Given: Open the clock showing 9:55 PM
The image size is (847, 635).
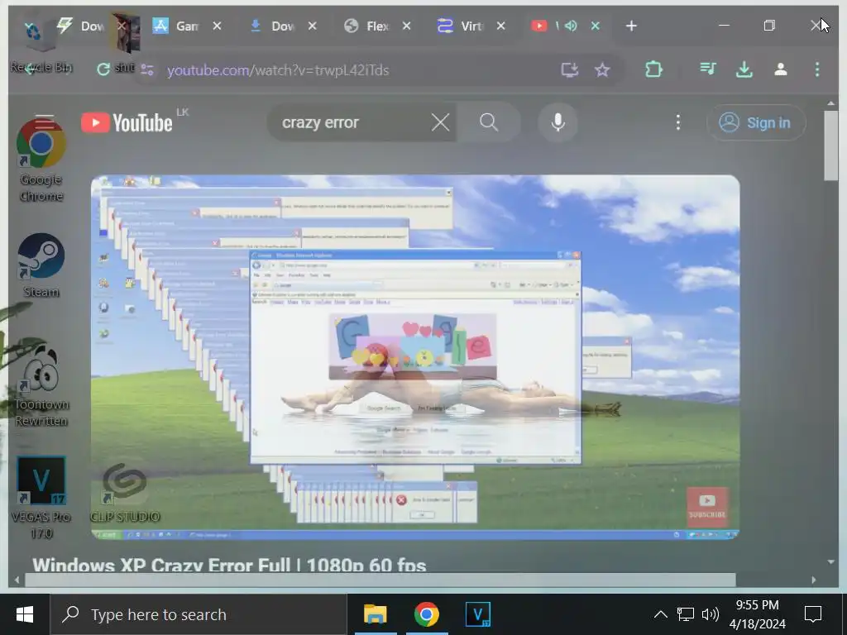Looking at the screenshot, I should [758, 614].
